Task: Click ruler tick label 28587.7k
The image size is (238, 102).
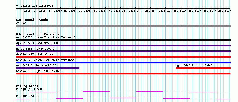Action: point(105,11)
